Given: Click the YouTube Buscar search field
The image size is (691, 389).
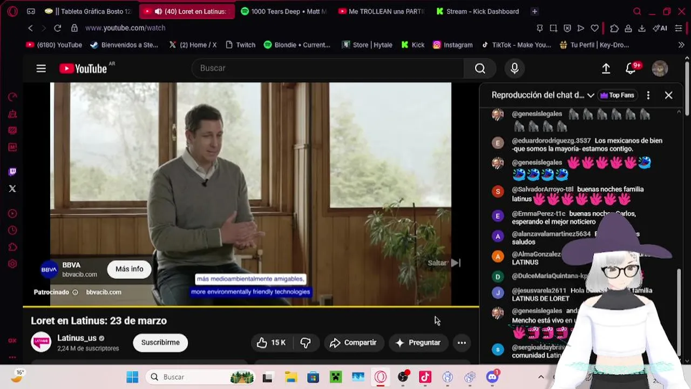Looking at the screenshot, I should click(x=328, y=68).
